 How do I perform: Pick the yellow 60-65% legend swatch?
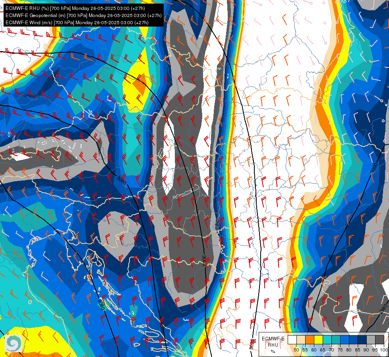(318, 340)
